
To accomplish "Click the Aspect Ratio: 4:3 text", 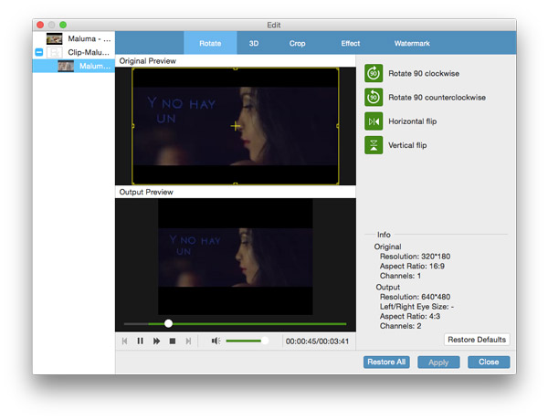I will click(x=409, y=316).
